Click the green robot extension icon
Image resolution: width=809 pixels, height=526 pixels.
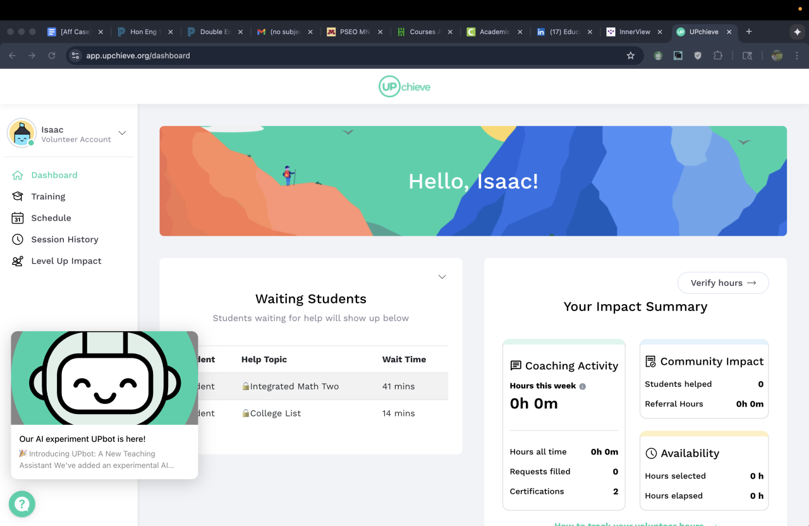click(658, 56)
